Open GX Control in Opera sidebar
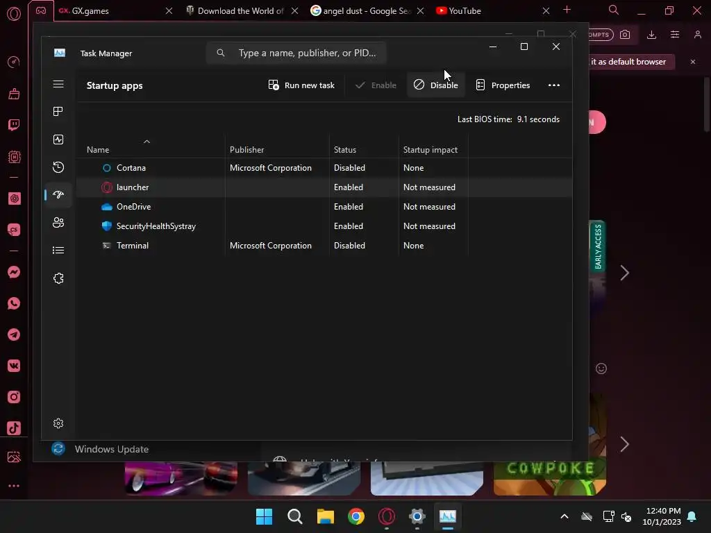711x533 pixels. (14, 62)
